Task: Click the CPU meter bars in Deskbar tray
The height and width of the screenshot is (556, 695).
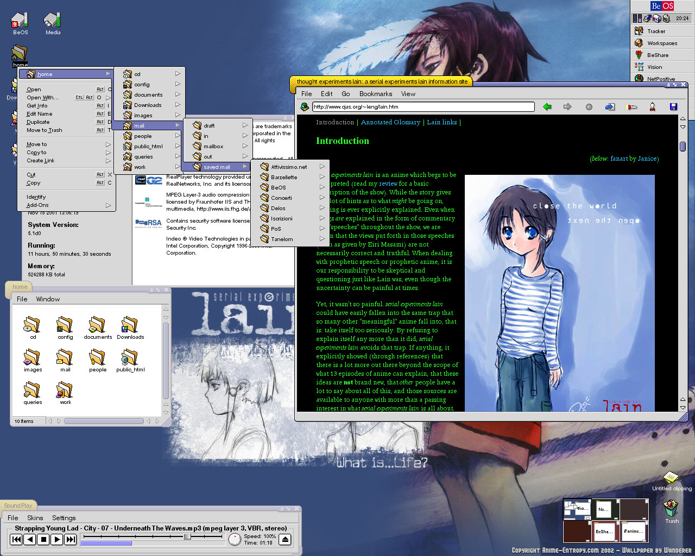Action: coord(637,18)
